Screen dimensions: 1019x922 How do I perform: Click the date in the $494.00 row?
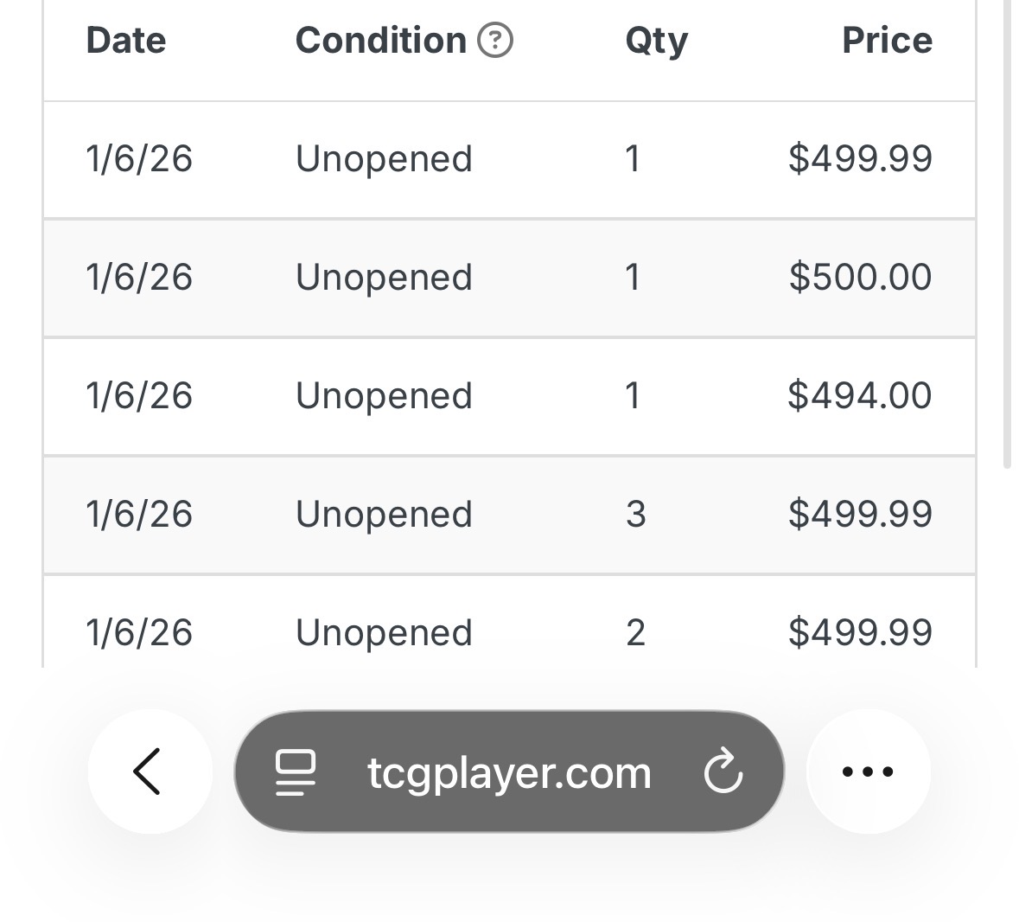(138, 395)
